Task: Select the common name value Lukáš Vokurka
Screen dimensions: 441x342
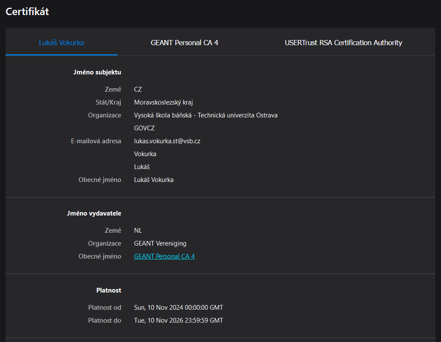Action: tap(153, 179)
